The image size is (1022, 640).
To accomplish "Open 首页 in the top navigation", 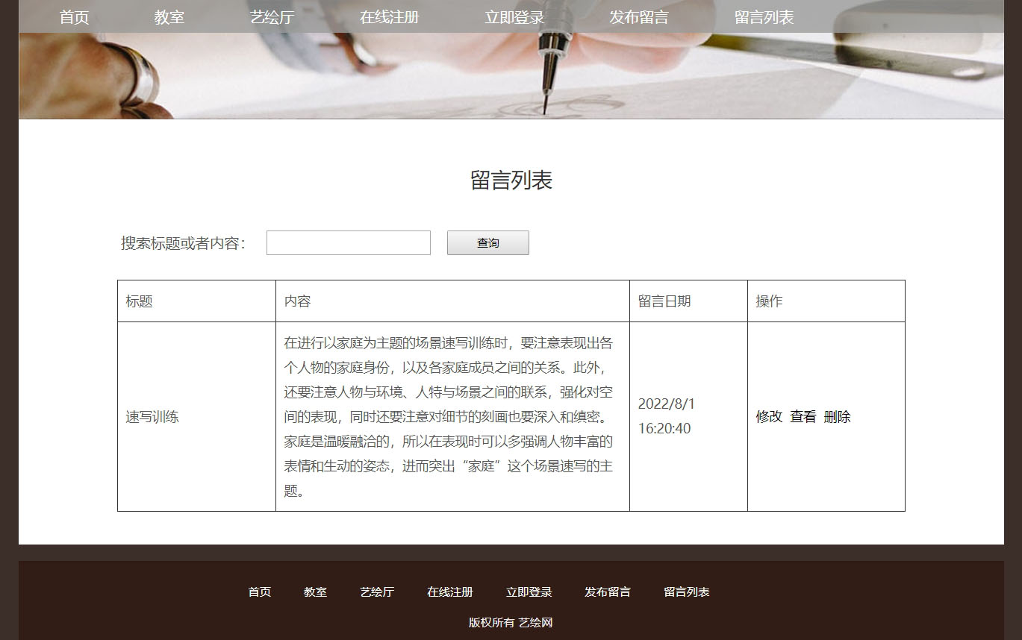I will (x=74, y=17).
